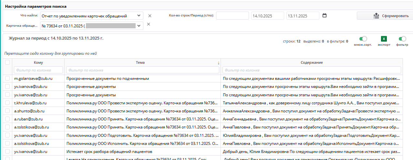Select 'Истекает срок разбора обращений пациентов' cell
413x160 pixels.
coord(143,151)
